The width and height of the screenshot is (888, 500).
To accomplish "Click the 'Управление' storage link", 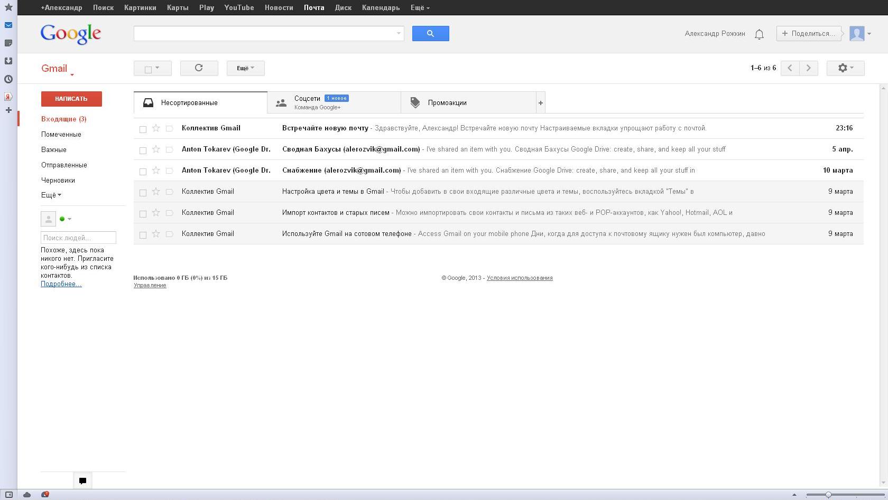I will (x=150, y=285).
